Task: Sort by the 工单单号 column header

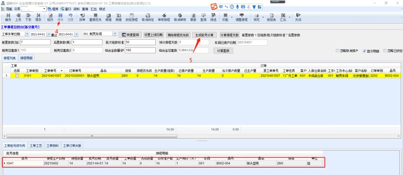Action: tap(53, 70)
